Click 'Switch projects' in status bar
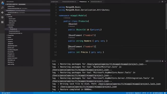Viewport: 167px width, 94px height. click(158, 93)
